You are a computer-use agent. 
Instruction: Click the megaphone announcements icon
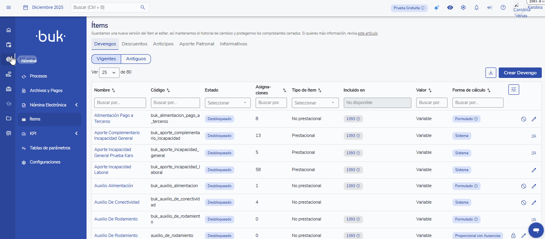coord(490,8)
